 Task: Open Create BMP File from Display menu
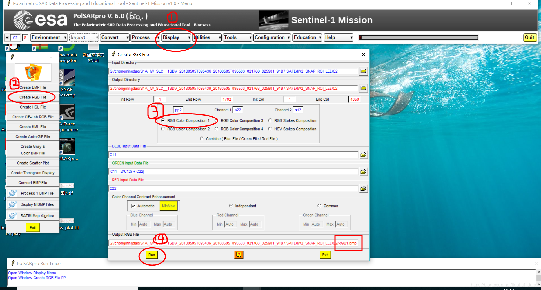coord(33,87)
